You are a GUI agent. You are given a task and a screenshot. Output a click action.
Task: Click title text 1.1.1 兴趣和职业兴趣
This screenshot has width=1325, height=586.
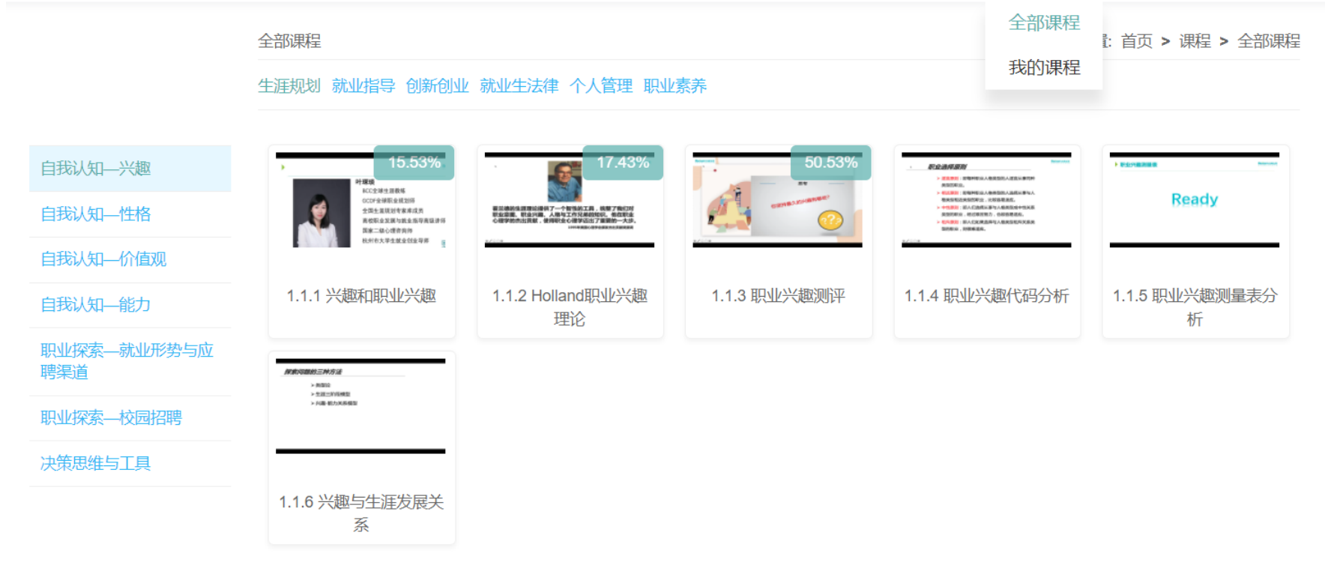(361, 296)
